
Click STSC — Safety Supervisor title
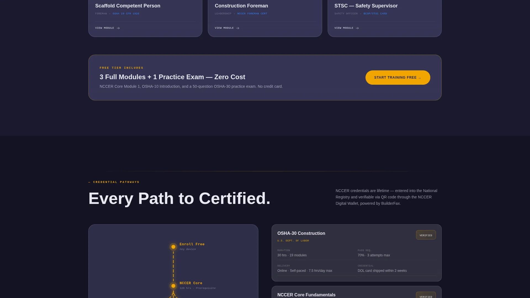click(x=366, y=6)
